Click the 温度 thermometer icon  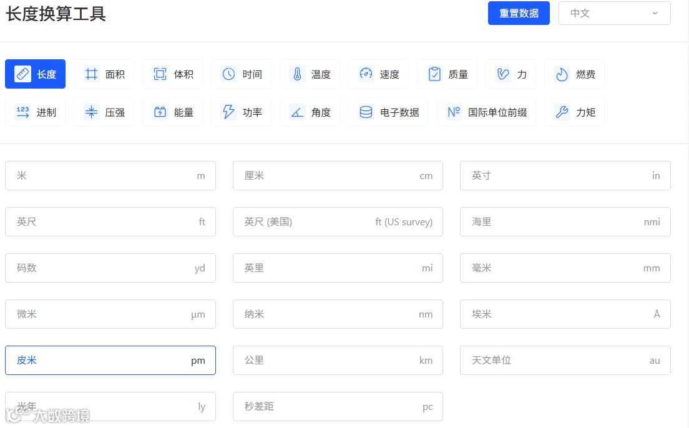298,74
